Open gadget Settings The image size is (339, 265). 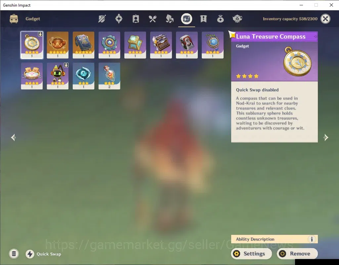click(x=251, y=254)
